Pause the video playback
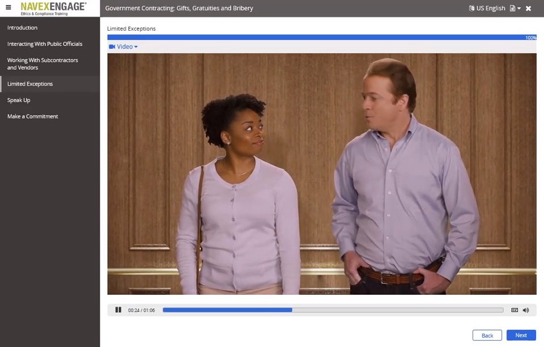This screenshot has height=347, width=544. (x=118, y=310)
